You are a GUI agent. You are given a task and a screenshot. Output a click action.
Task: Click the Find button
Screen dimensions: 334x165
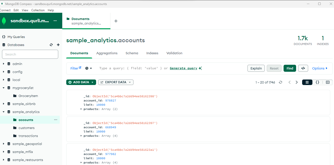[x=290, y=68]
